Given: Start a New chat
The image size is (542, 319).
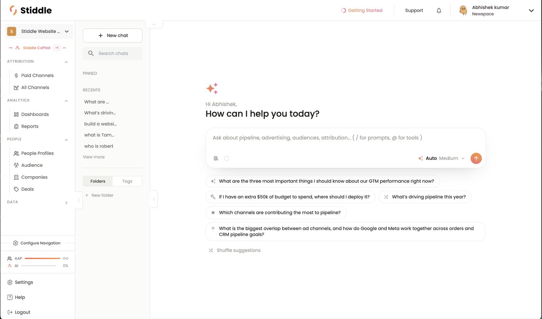Looking at the screenshot, I should pos(113,36).
